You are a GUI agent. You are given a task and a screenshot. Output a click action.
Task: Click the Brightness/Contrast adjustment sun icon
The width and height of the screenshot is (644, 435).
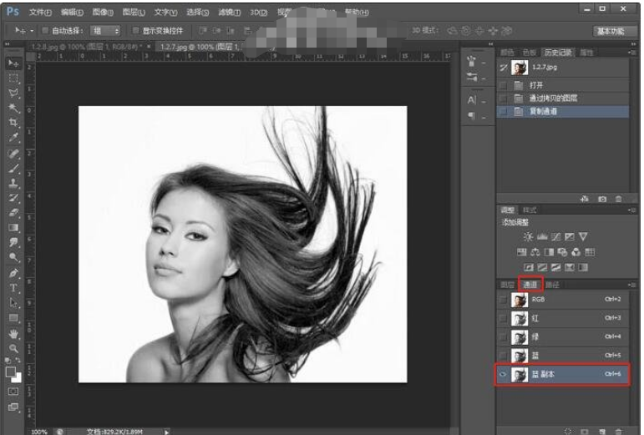tap(528, 237)
